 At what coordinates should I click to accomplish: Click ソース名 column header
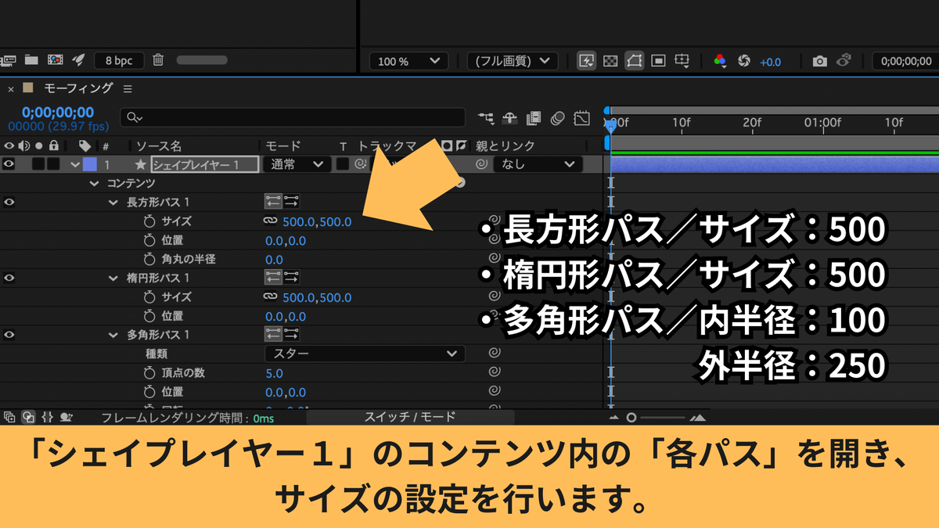[x=159, y=146]
